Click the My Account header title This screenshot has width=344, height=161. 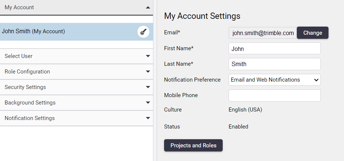19,7
